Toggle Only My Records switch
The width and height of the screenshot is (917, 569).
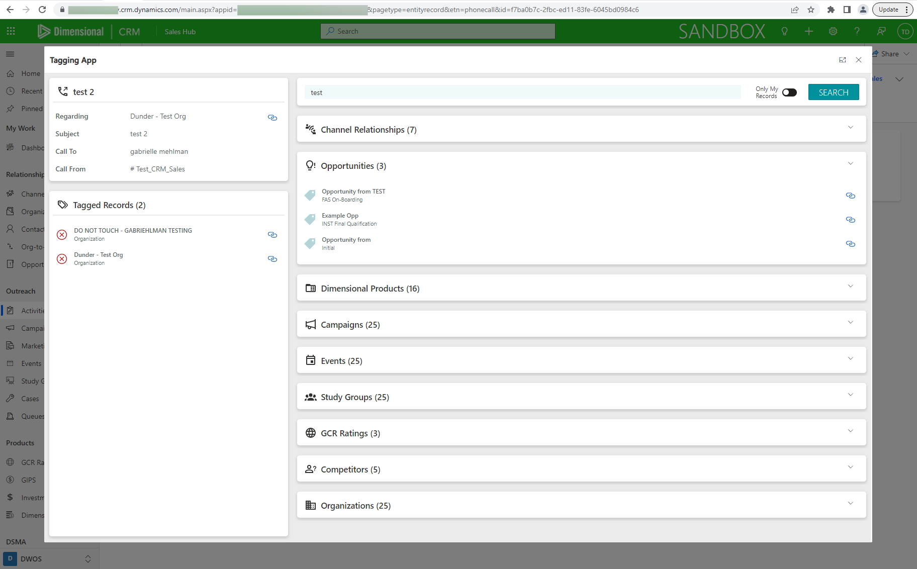coord(789,92)
